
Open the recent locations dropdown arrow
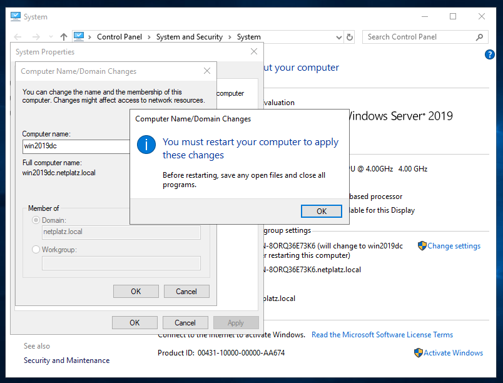point(51,37)
